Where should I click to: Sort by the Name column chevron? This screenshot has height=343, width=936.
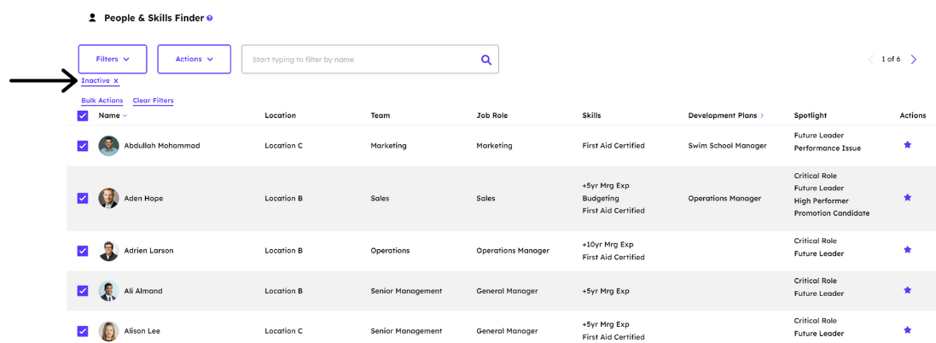(x=125, y=116)
